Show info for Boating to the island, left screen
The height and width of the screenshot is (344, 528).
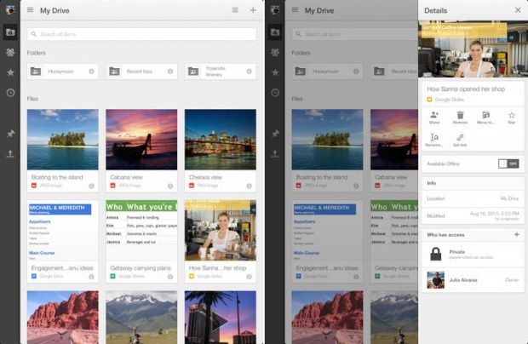pyautogui.click(x=91, y=186)
